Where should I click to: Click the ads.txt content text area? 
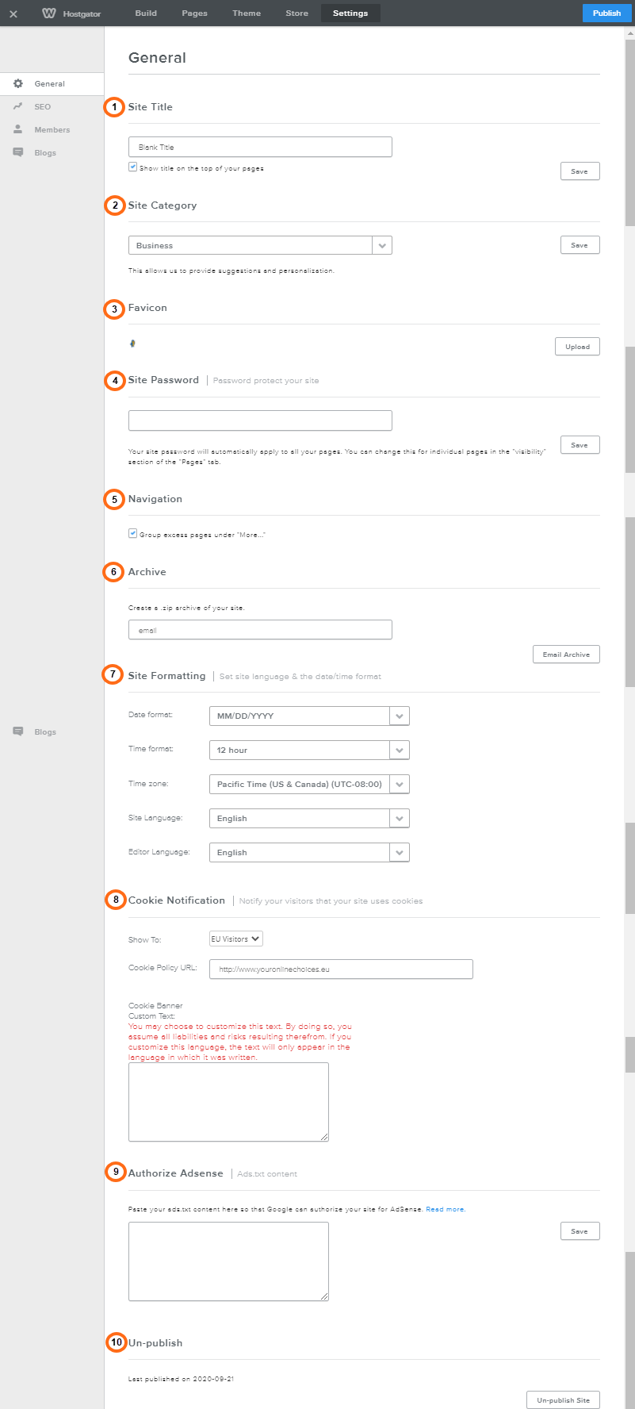[x=228, y=1261]
